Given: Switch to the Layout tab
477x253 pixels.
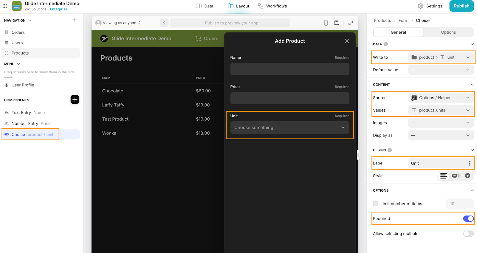Looking at the screenshot, I should (238, 6).
